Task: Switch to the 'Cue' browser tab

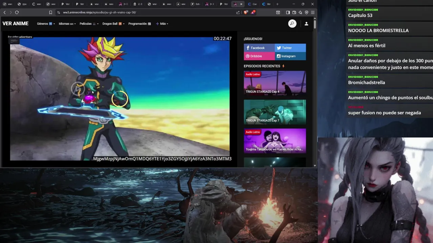Action: click(253, 4)
